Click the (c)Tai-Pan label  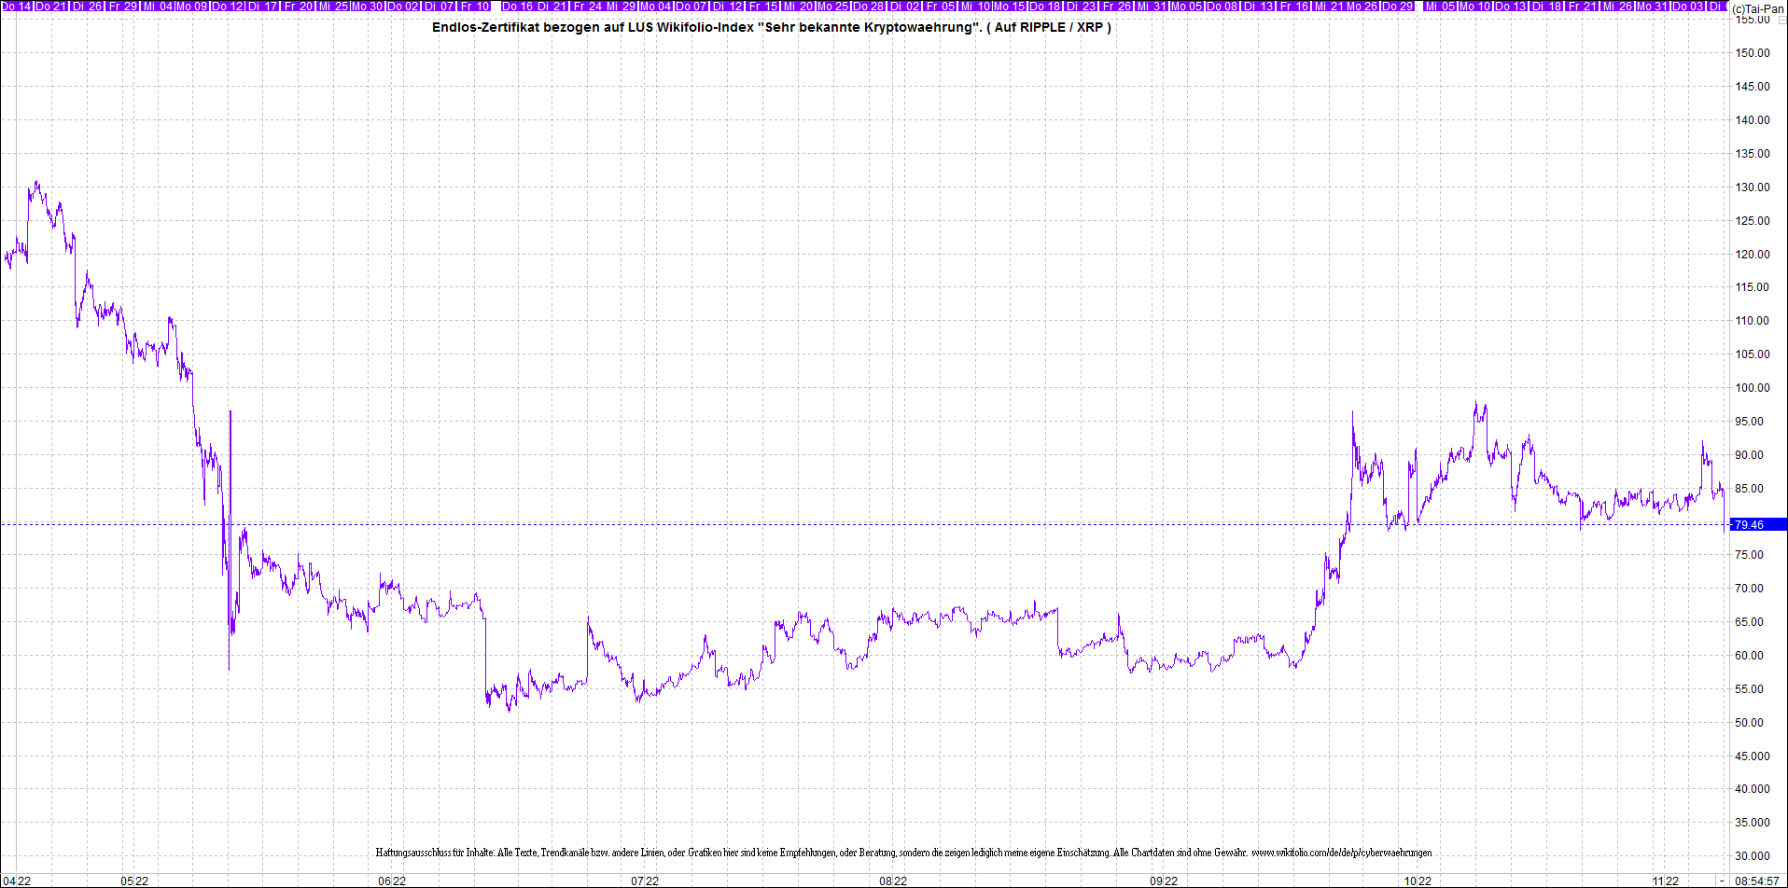1757,7
